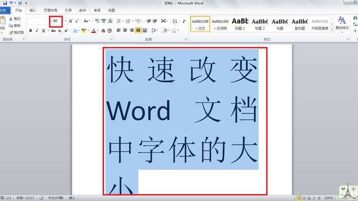Insert enclosed character (带圈字符)
358x201 pixels.
(110, 31)
